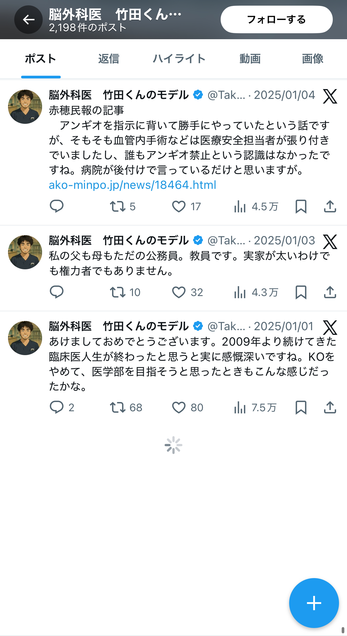Like the 2025/01/03 post with 32 likes

click(179, 292)
